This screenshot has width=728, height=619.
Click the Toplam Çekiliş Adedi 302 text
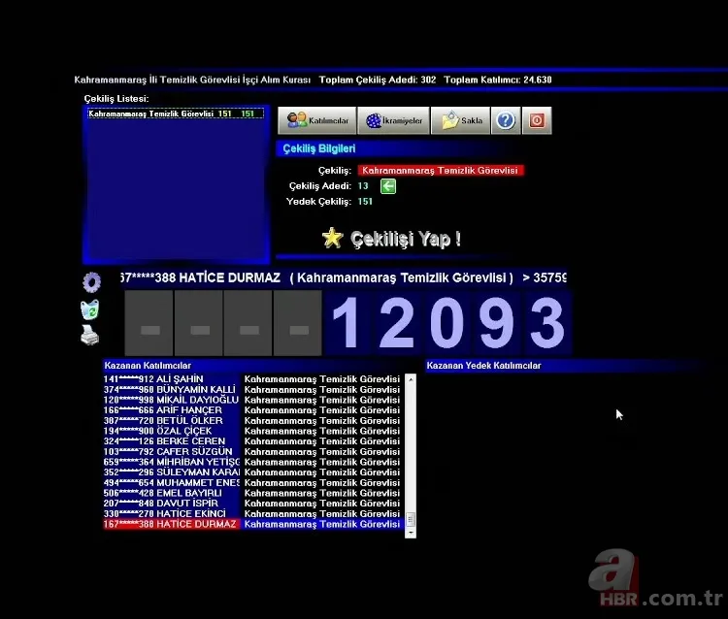pos(378,80)
